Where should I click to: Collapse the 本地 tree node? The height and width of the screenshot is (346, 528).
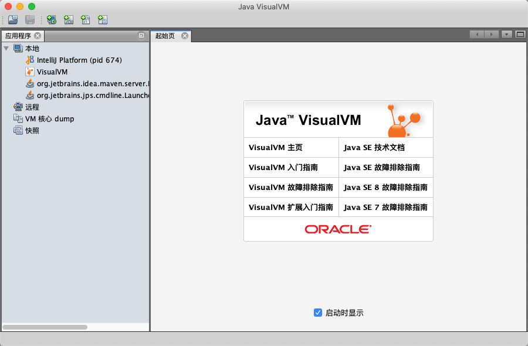pos(6,49)
